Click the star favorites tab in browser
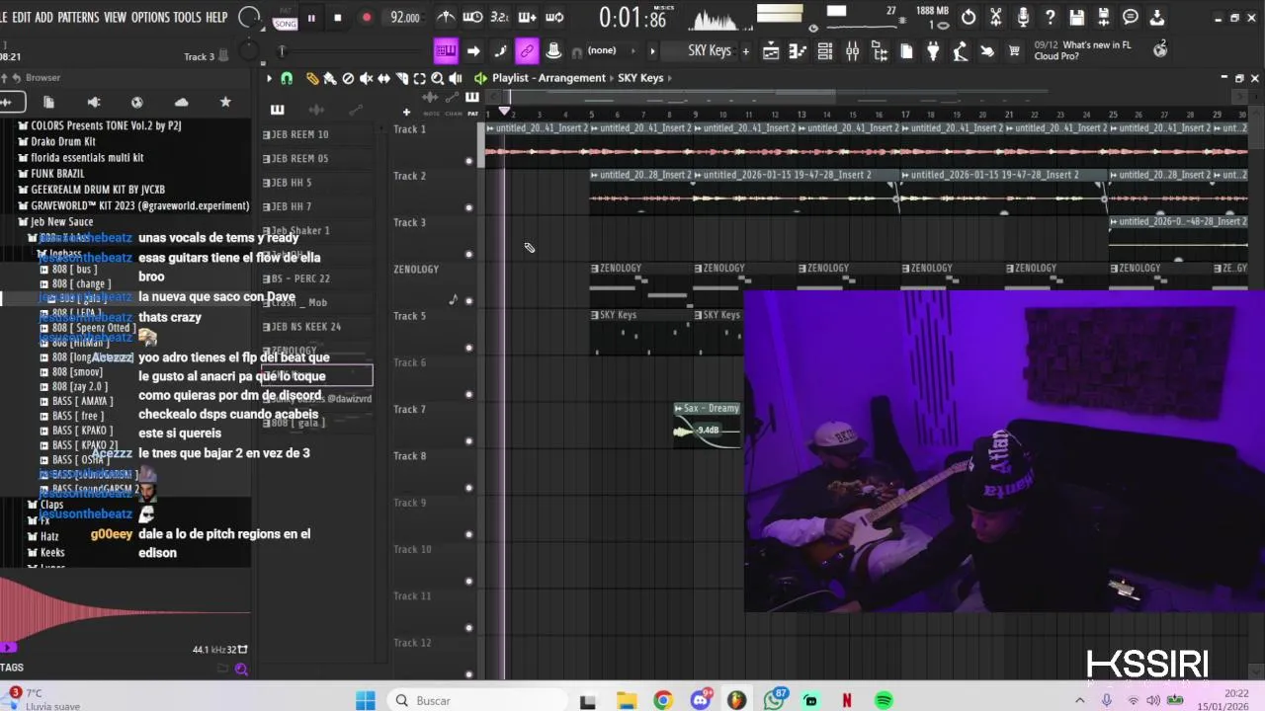 [225, 102]
